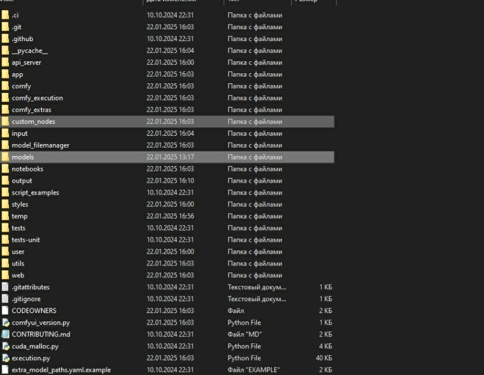Select the notebooks folder name
484x375 pixels.
click(27, 168)
